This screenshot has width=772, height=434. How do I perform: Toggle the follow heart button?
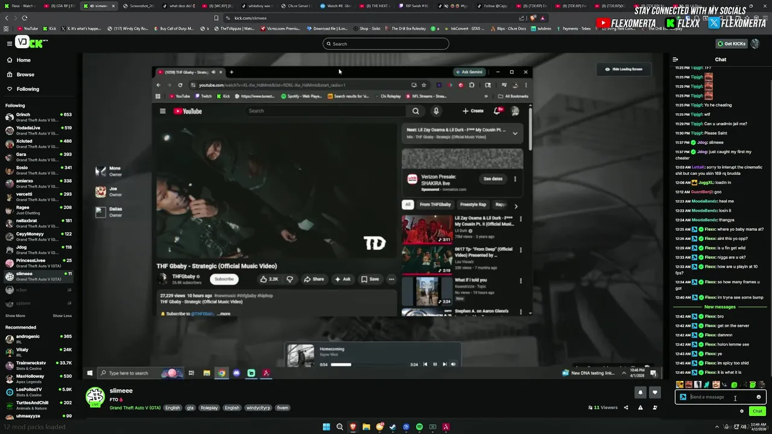click(655, 392)
